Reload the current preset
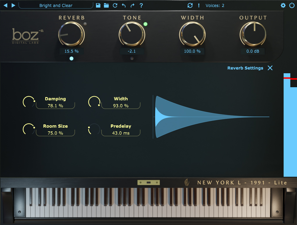 115,6
